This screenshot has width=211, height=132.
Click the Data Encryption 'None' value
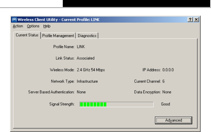(167, 92)
